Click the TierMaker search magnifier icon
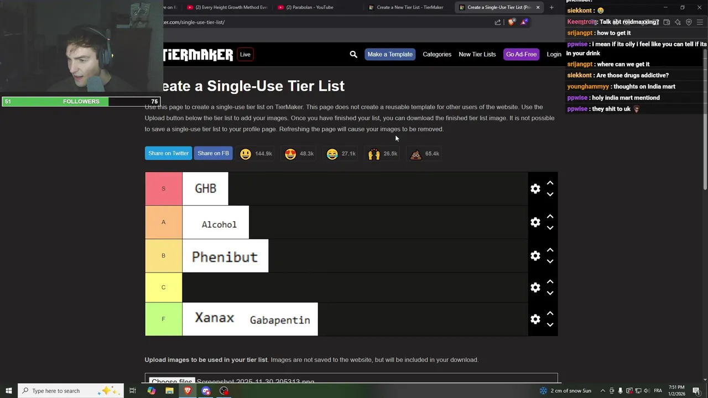 click(353, 54)
